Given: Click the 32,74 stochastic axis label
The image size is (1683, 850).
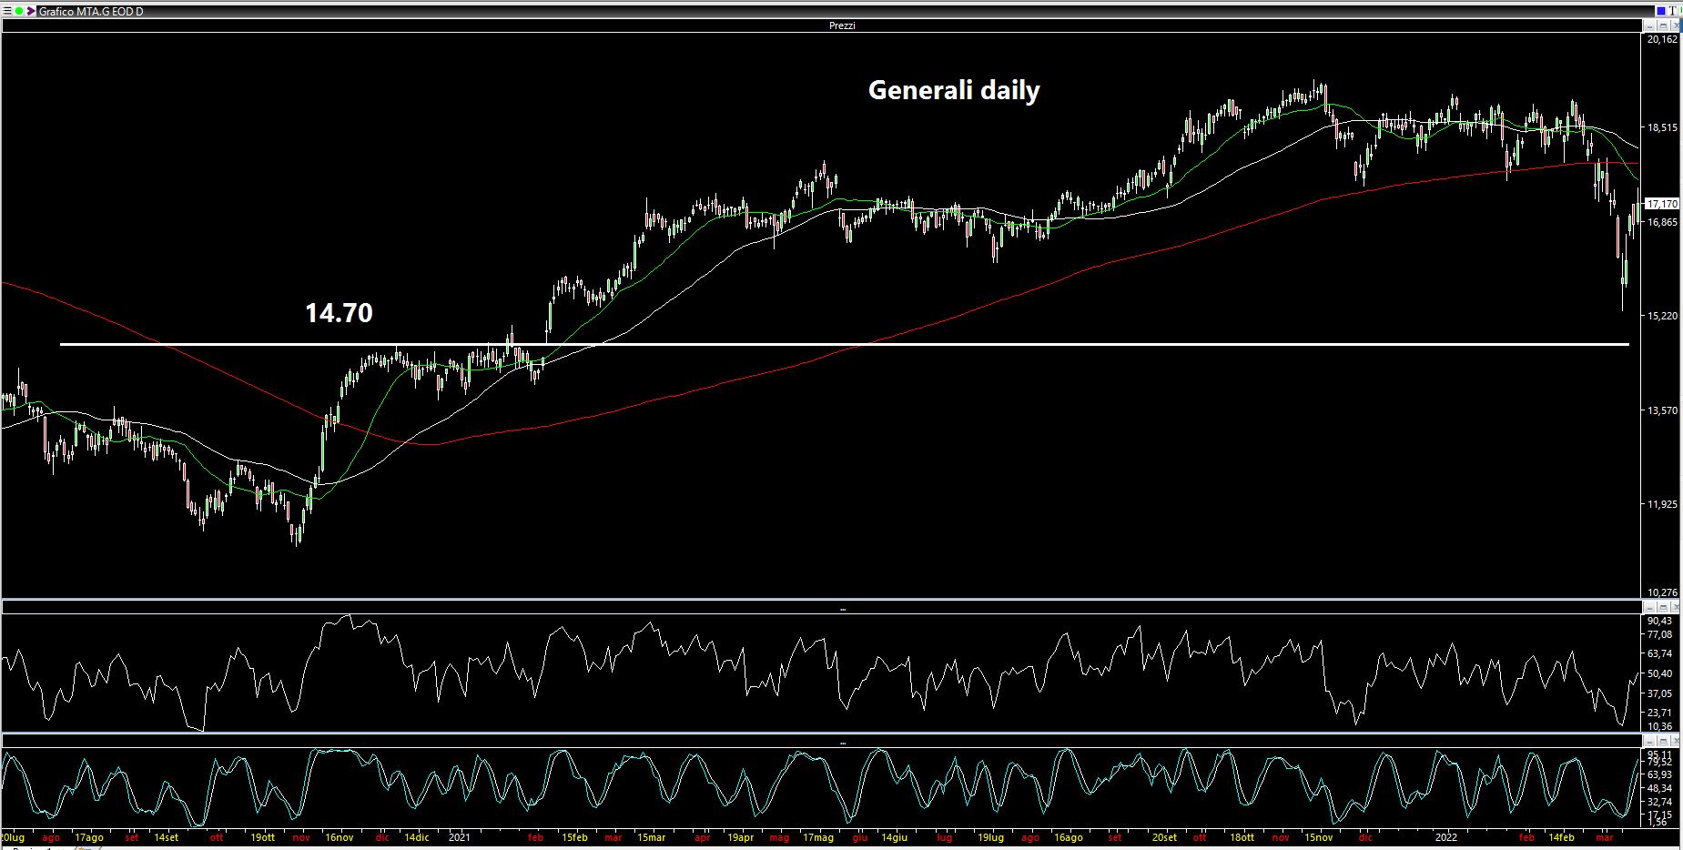Looking at the screenshot, I should click(1659, 802).
